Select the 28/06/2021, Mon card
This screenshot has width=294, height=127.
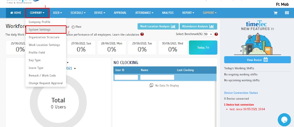[x=112, y=48]
